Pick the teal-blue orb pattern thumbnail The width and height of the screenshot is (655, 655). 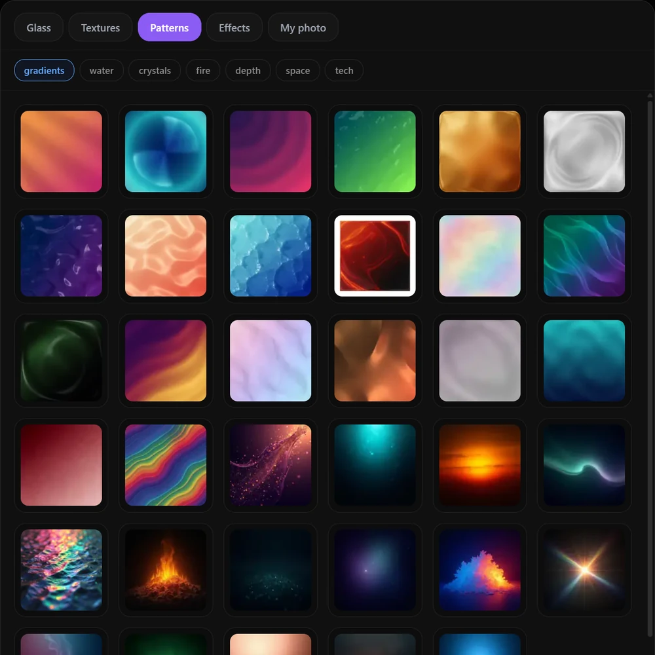pos(166,151)
